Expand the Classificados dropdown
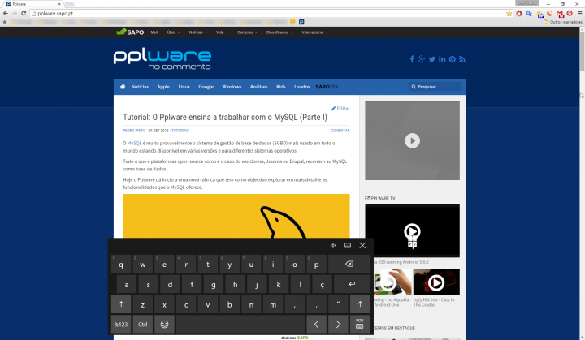585x340 pixels. (279, 32)
